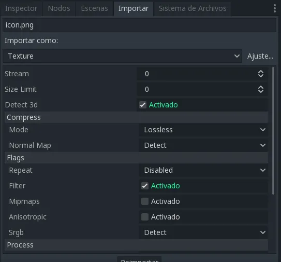Open the dock options three-dot menu
This screenshot has height=262, width=281.
275,8
